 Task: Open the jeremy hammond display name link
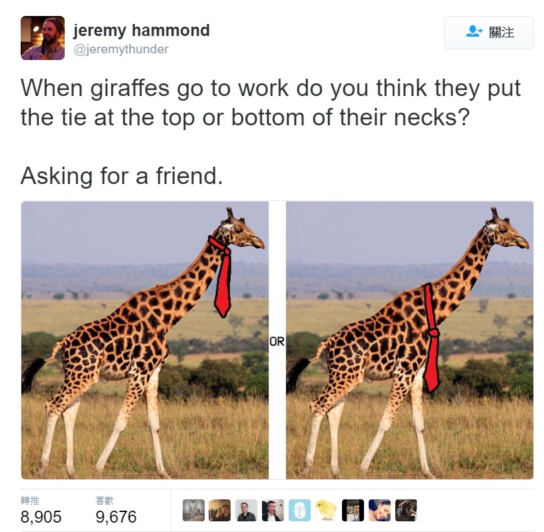click(x=141, y=30)
